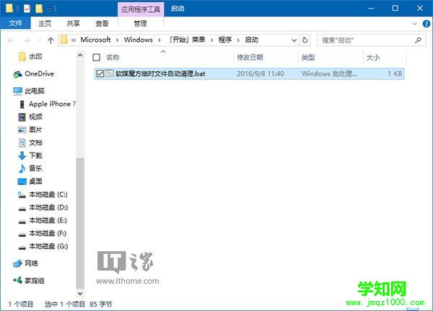The height and width of the screenshot is (311, 433).
Task: Click the batch file icon of 软媒魔方临时文件自动清理.bat
Action: 109,73
